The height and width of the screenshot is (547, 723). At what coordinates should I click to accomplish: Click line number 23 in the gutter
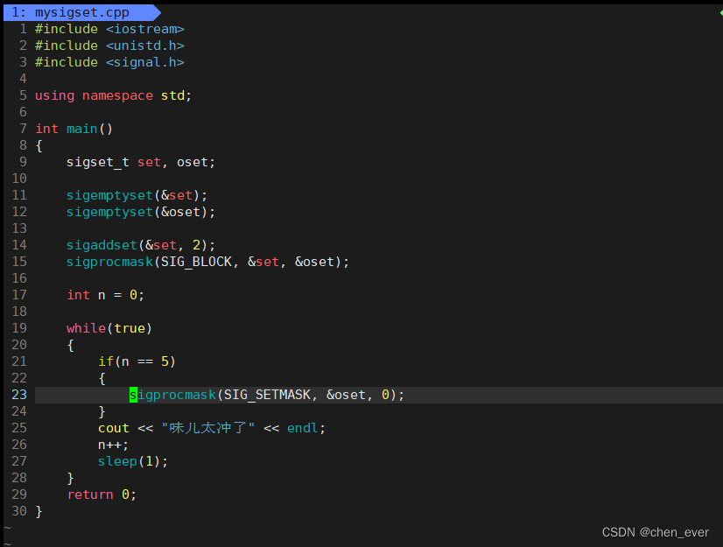point(19,395)
